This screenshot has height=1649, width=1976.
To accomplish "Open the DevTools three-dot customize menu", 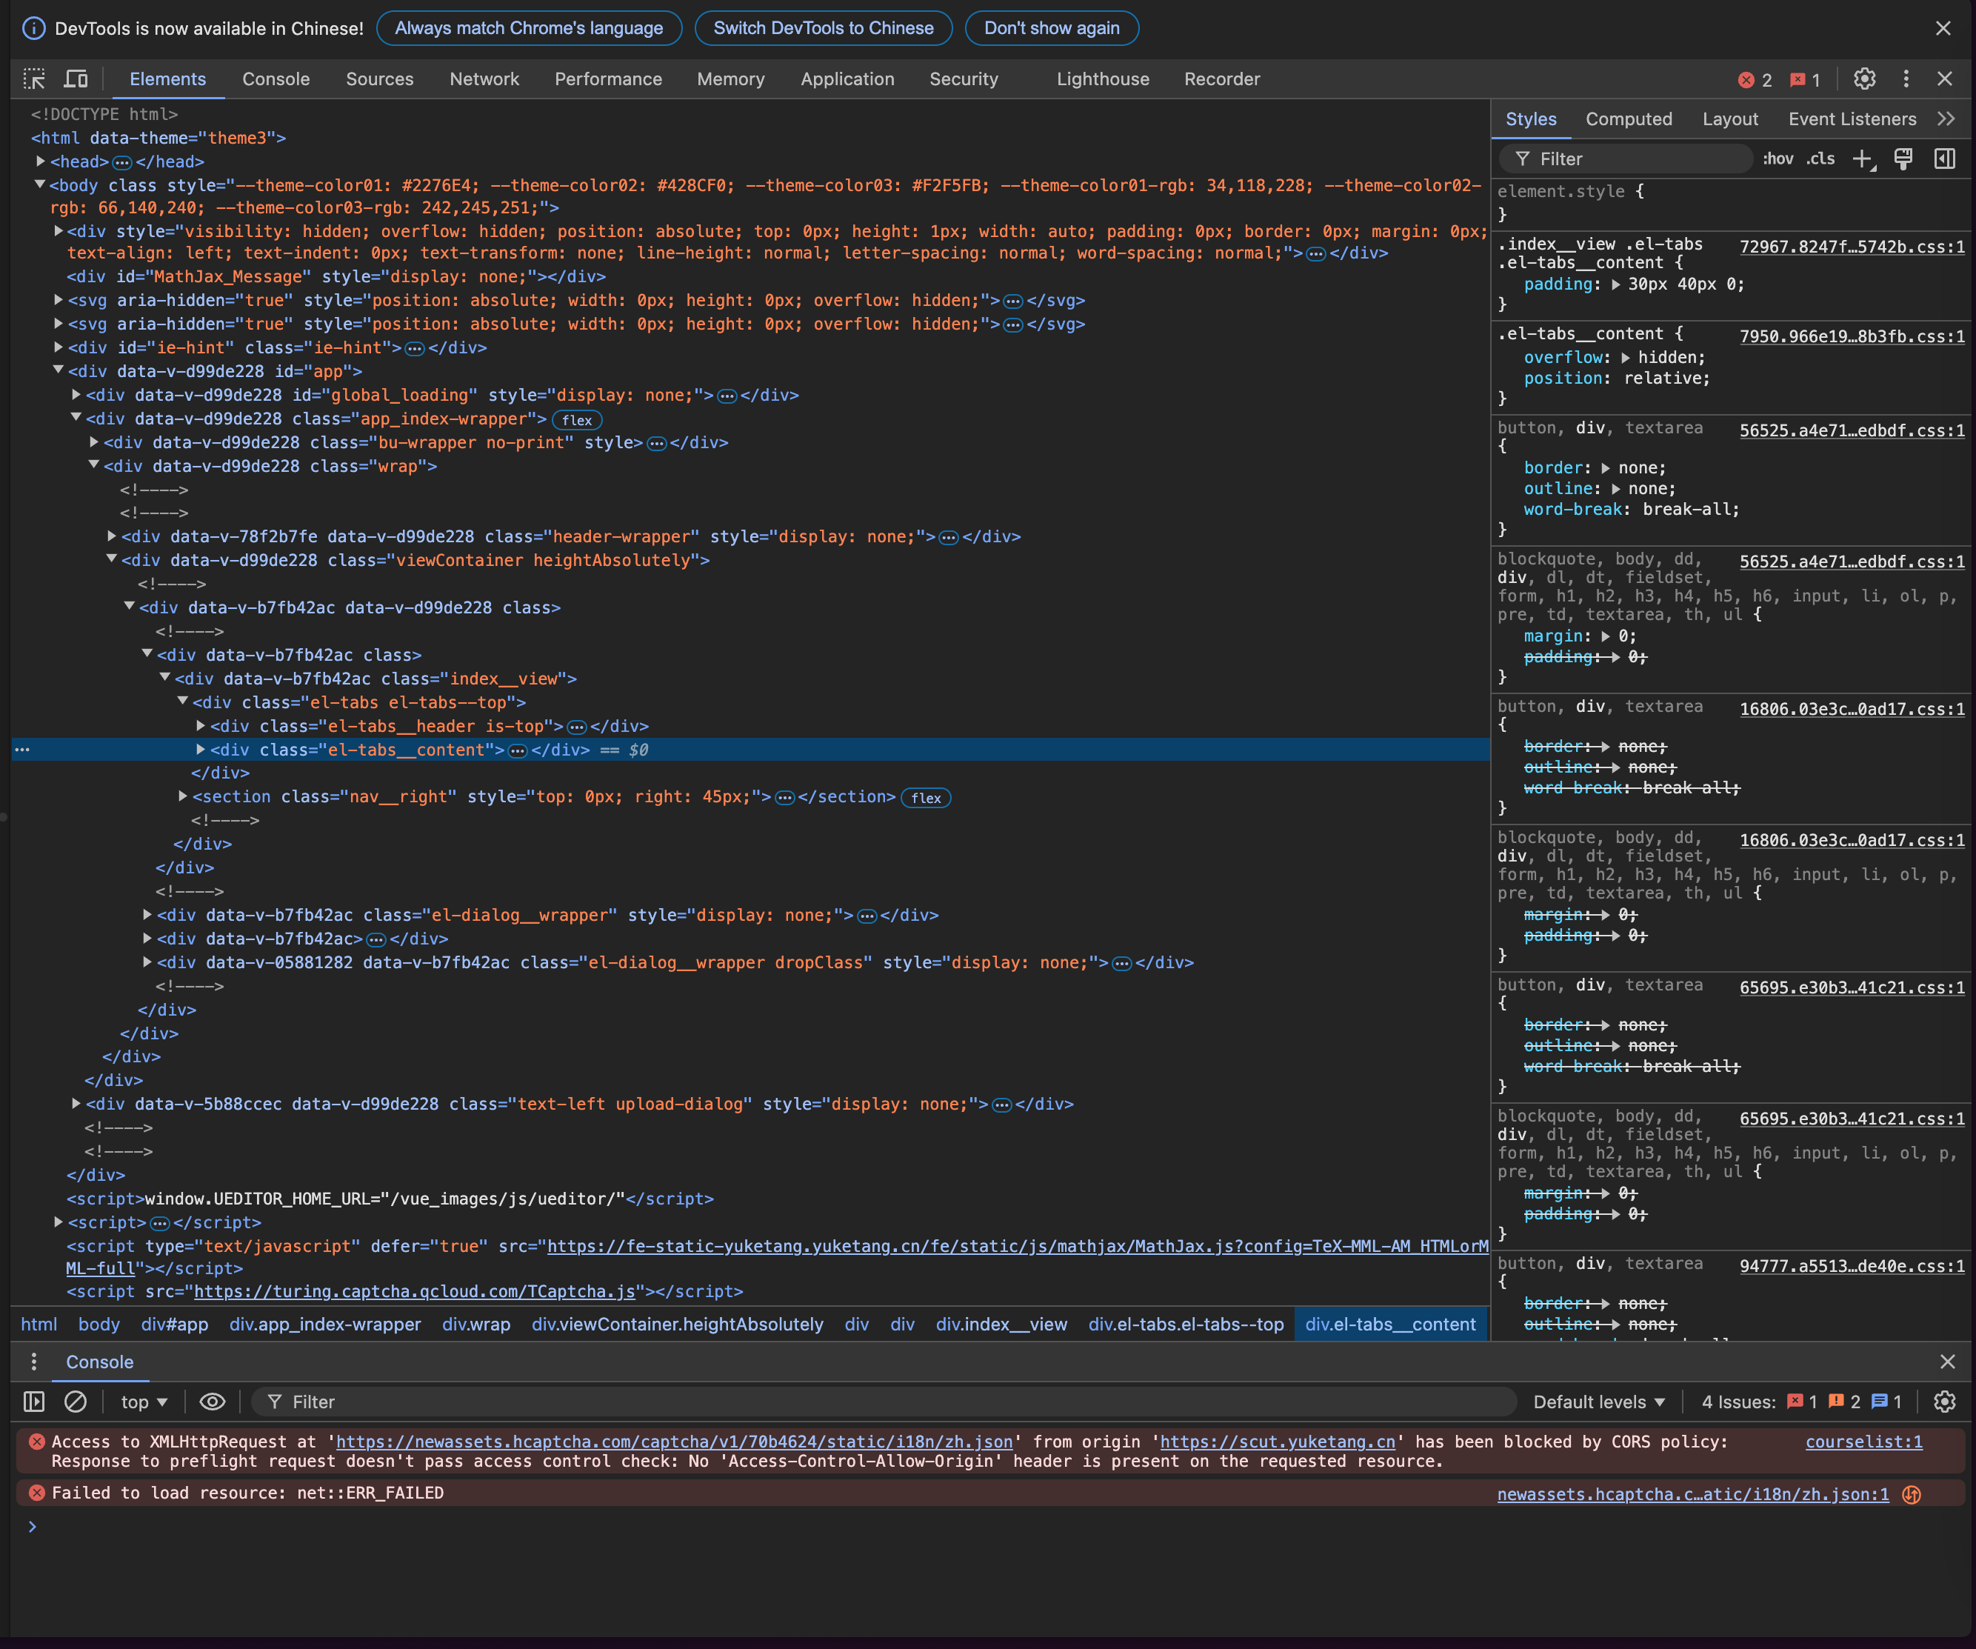I will click(1906, 79).
